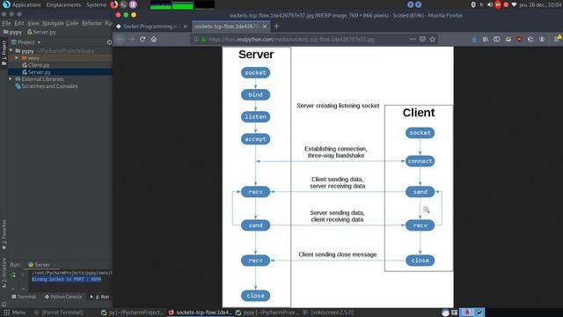Toggle 2: Favorites side tool tab
Viewport: 563px width, 317px height.
tap(4, 234)
